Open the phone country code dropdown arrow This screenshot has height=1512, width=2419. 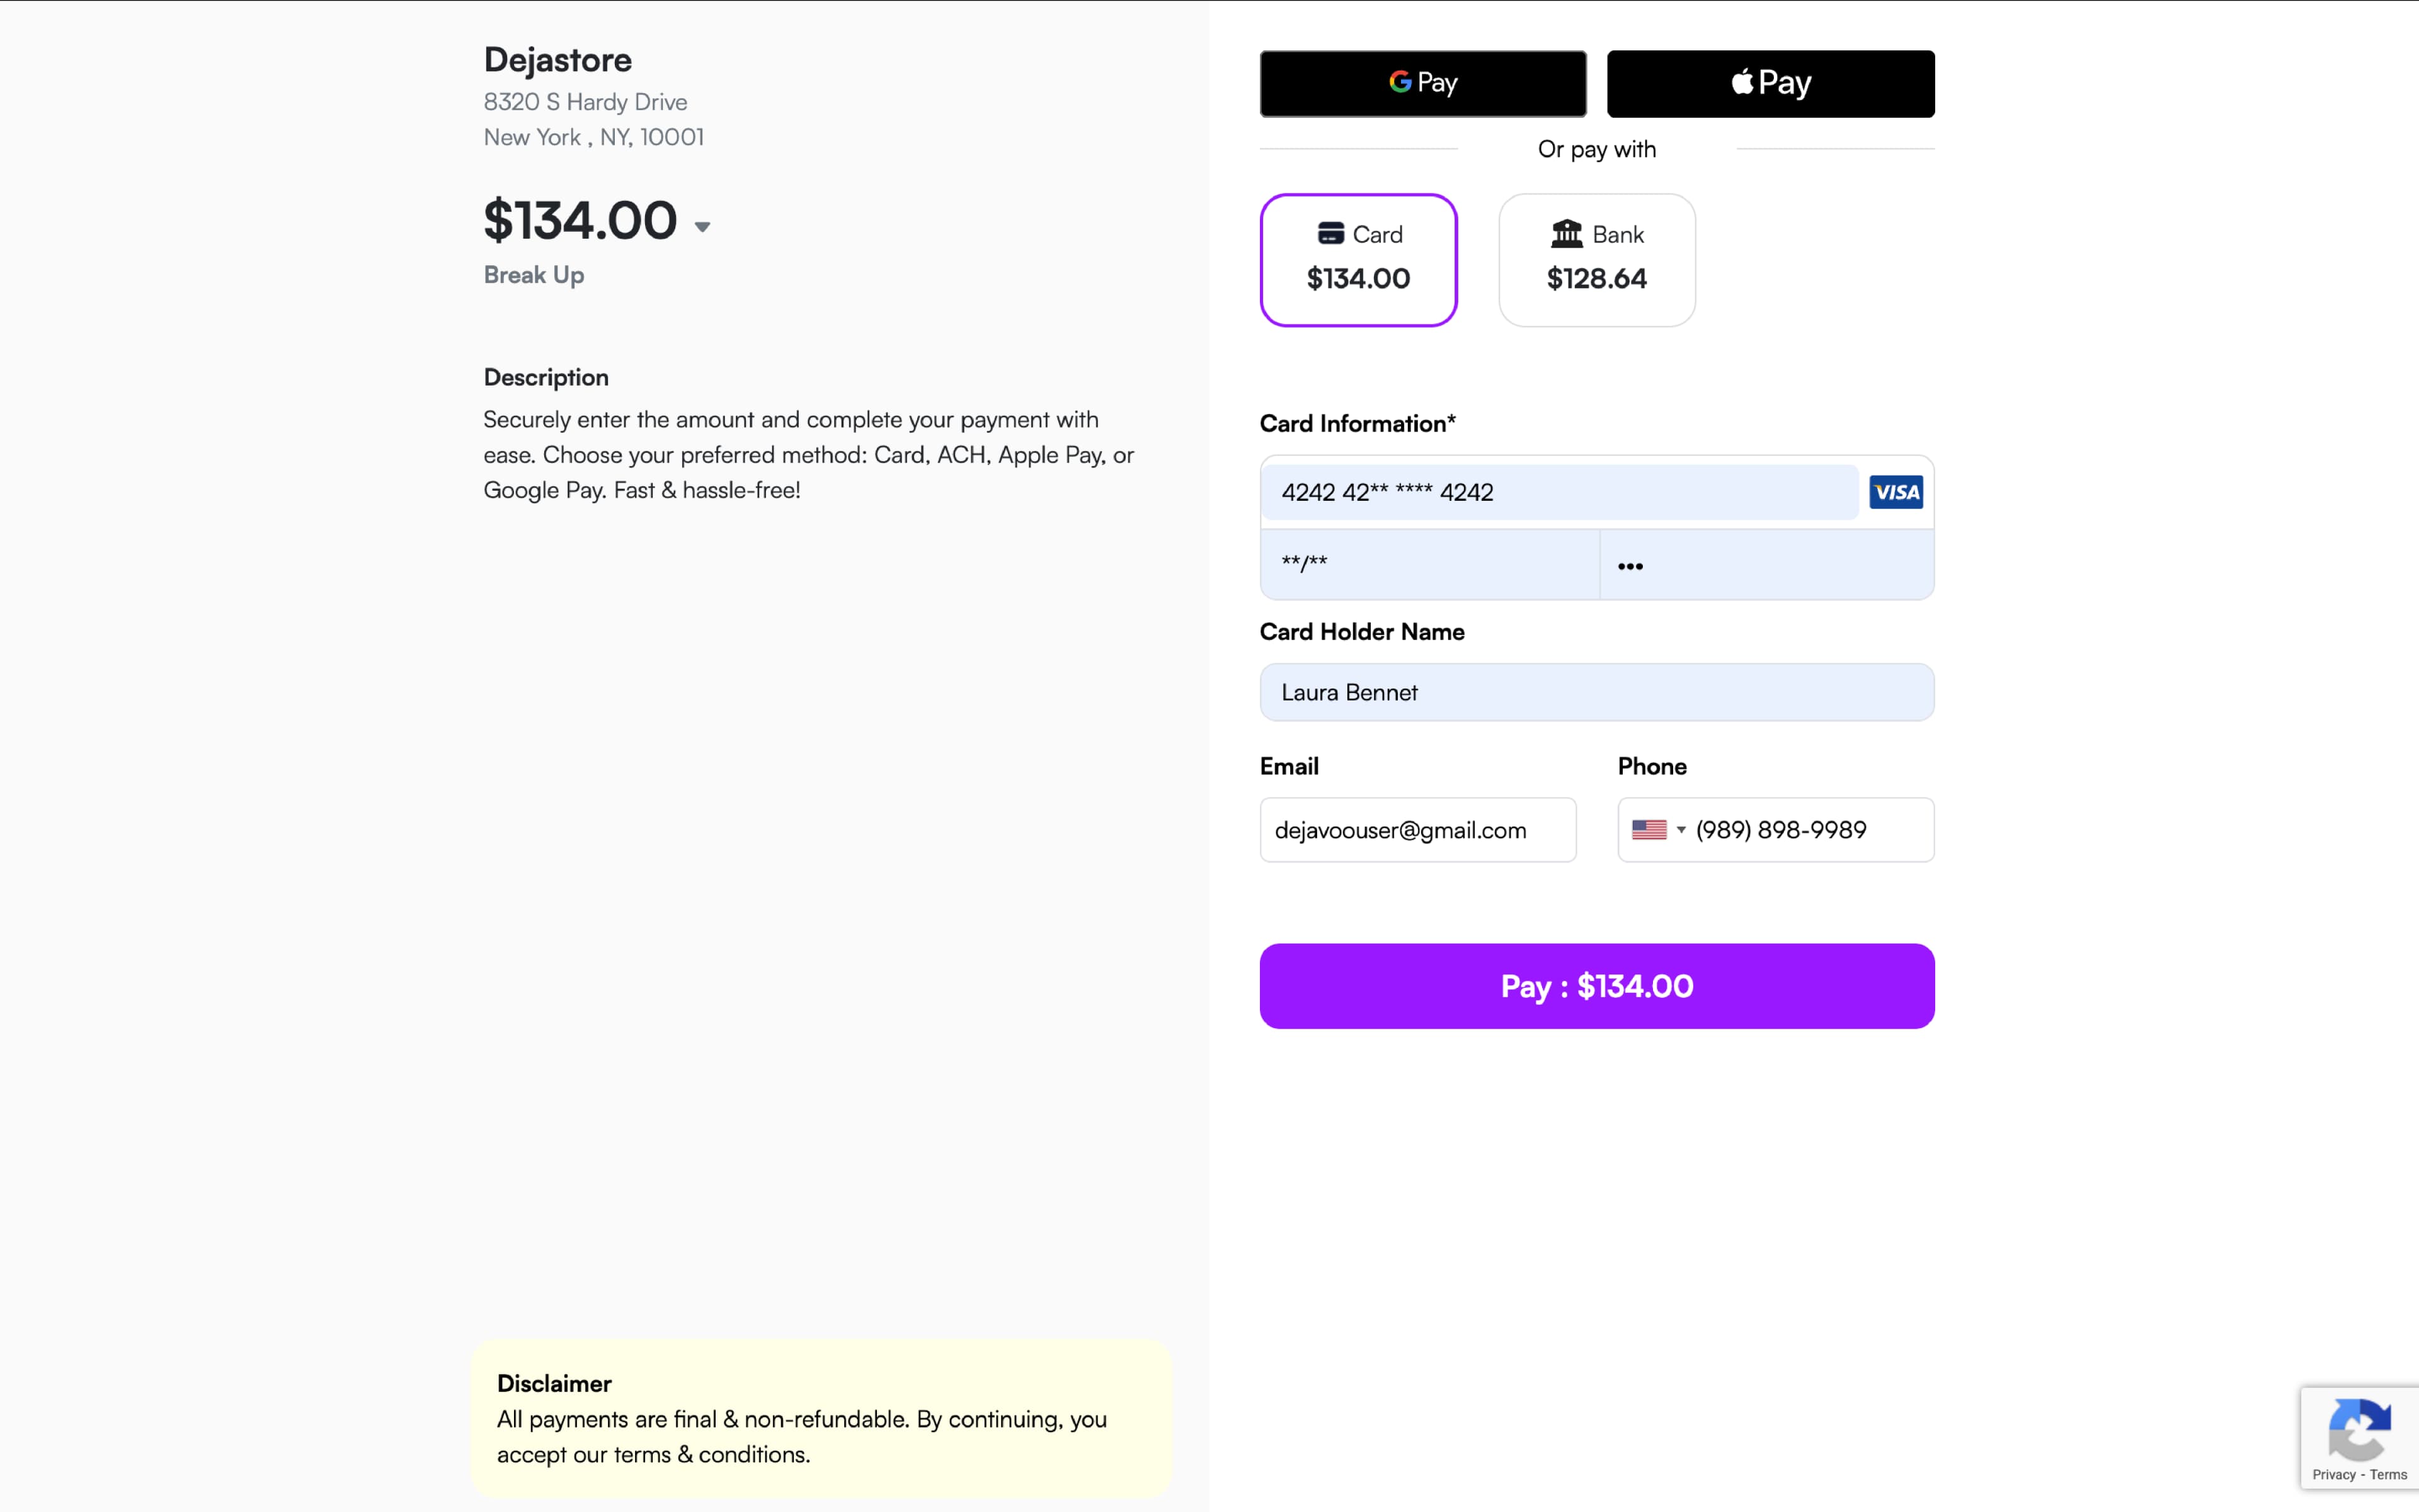pos(1681,830)
